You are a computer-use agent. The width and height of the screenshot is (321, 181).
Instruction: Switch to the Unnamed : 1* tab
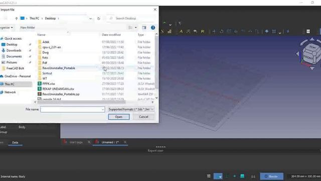coord(110,142)
